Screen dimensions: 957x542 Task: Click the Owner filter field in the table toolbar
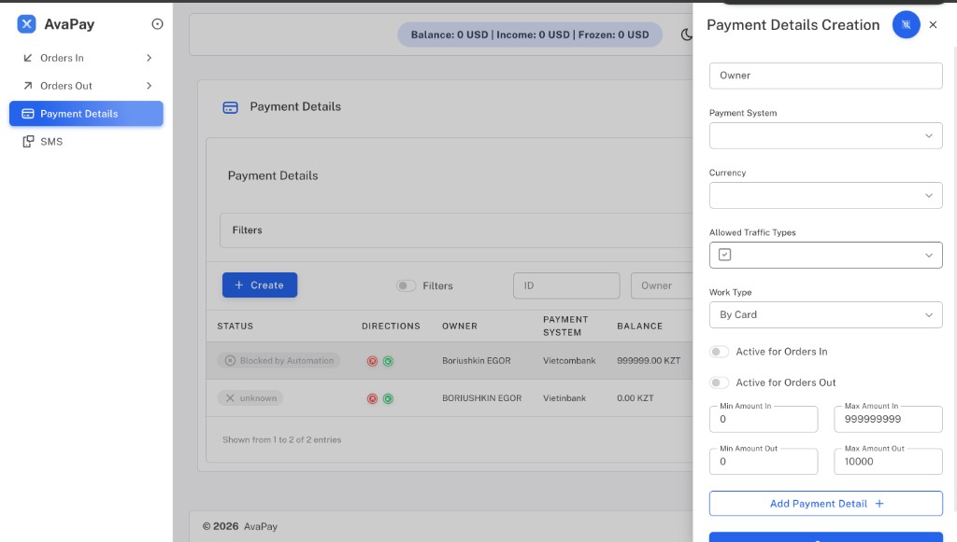[662, 285]
